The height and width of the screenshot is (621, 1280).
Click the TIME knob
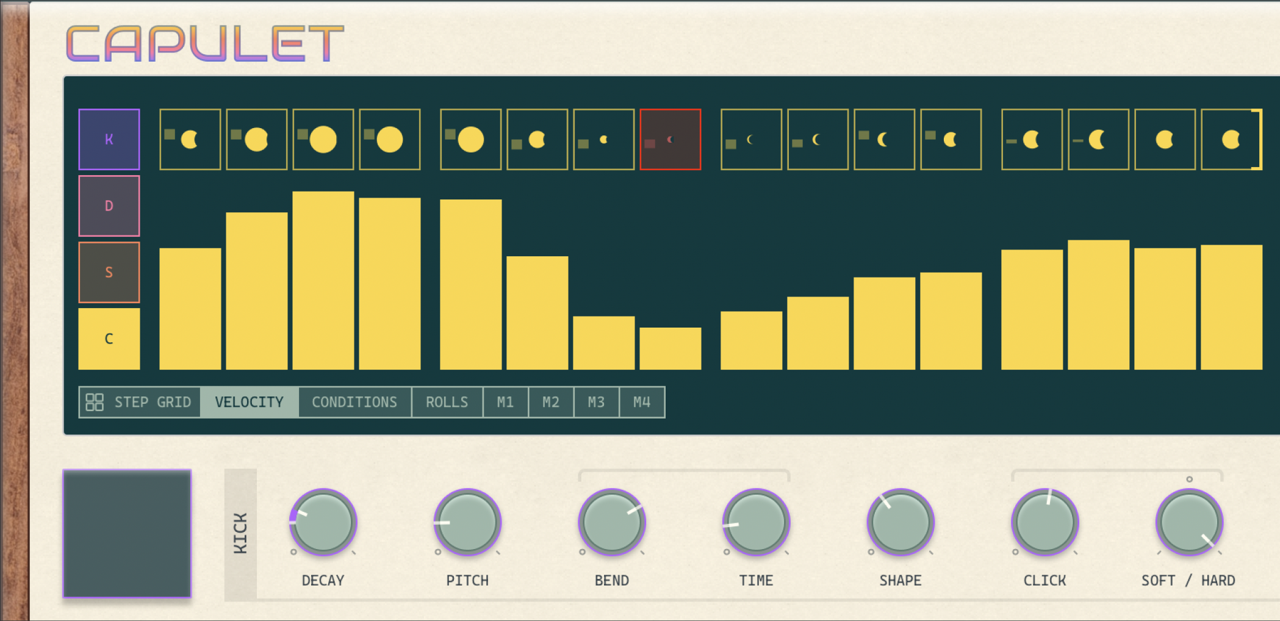(x=757, y=522)
